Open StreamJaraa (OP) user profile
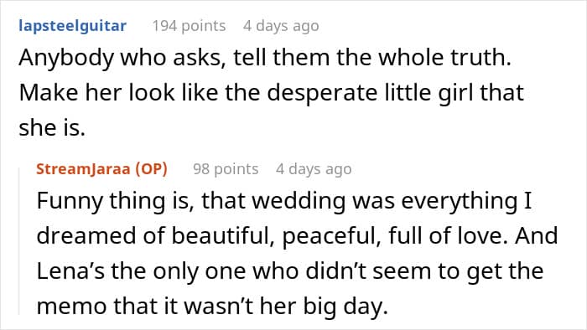587x330 pixels. point(101,169)
